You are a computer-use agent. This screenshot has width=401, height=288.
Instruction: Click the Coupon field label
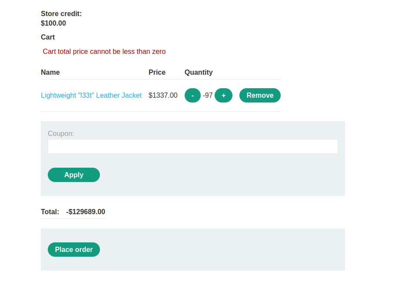pyautogui.click(x=61, y=134)
